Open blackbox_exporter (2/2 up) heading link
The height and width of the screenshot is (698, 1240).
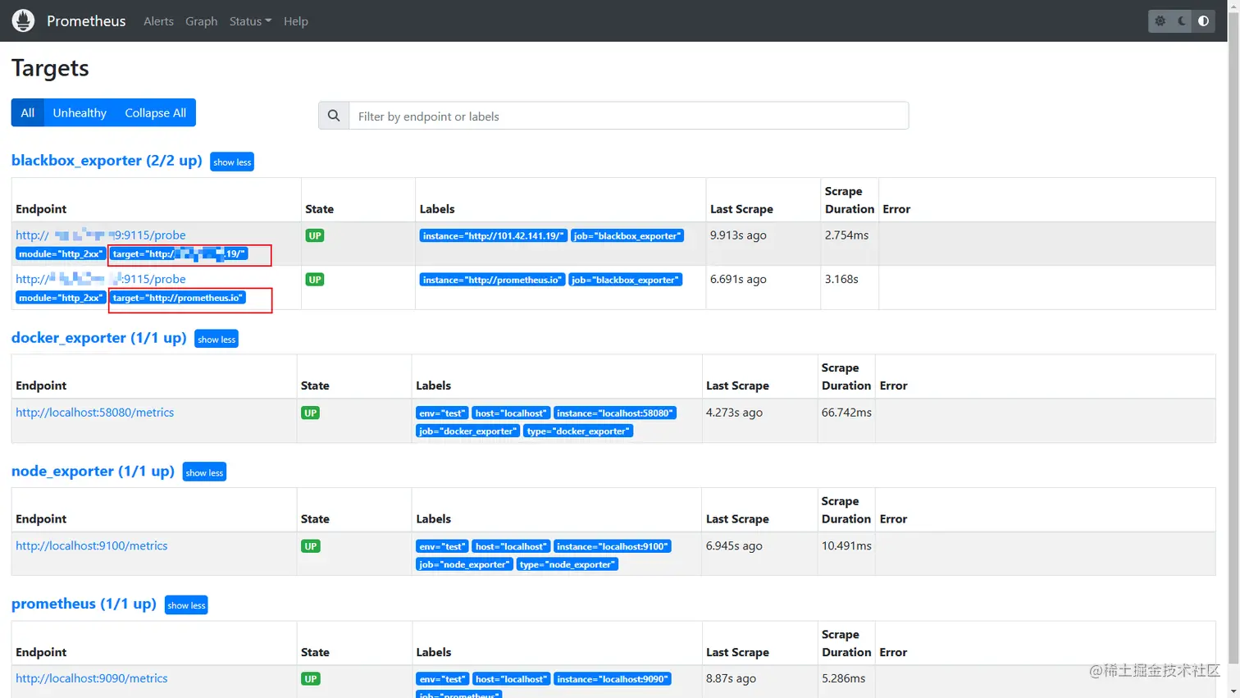(x=107, y=160)
